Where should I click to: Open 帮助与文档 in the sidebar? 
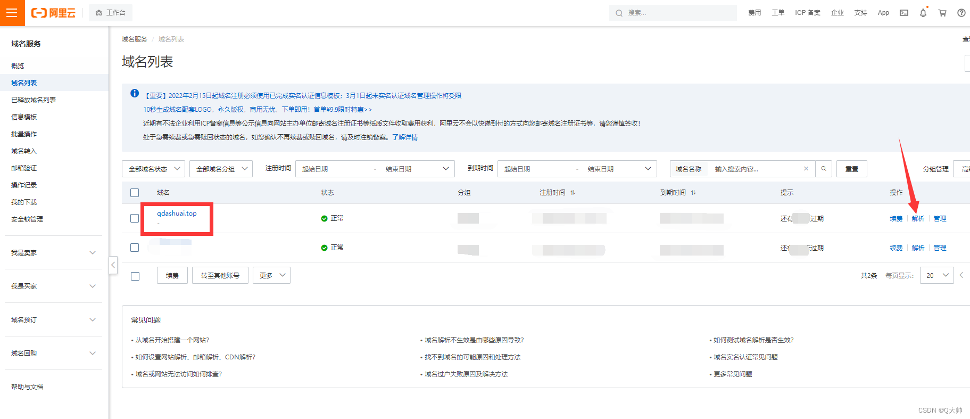(x=27, y=387)
